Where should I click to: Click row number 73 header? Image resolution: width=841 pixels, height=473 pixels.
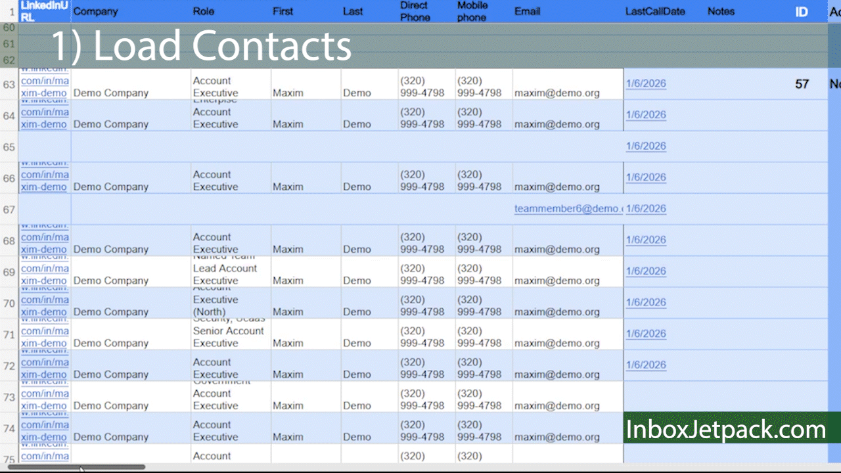pyautogui.click(x=9, y=397)
